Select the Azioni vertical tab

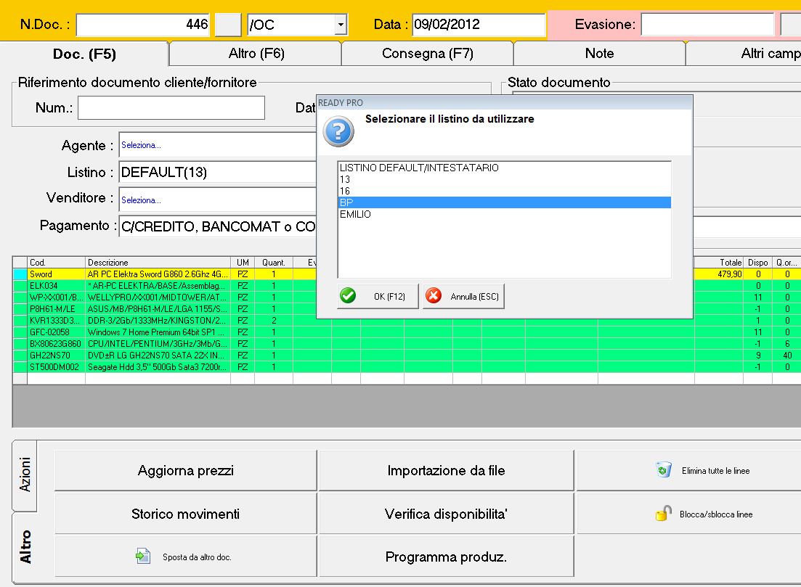pos(25,475)
